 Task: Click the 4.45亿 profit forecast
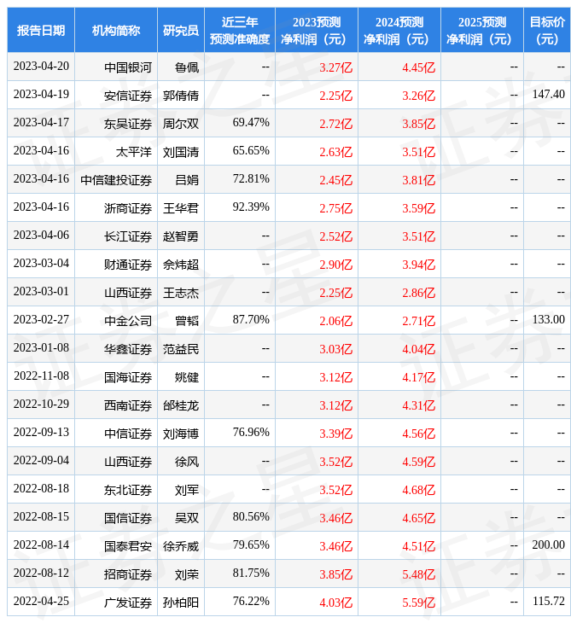tap(418, 67)
